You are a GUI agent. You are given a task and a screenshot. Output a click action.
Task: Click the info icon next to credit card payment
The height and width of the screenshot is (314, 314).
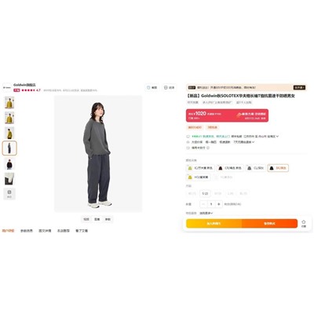[208, 148]
